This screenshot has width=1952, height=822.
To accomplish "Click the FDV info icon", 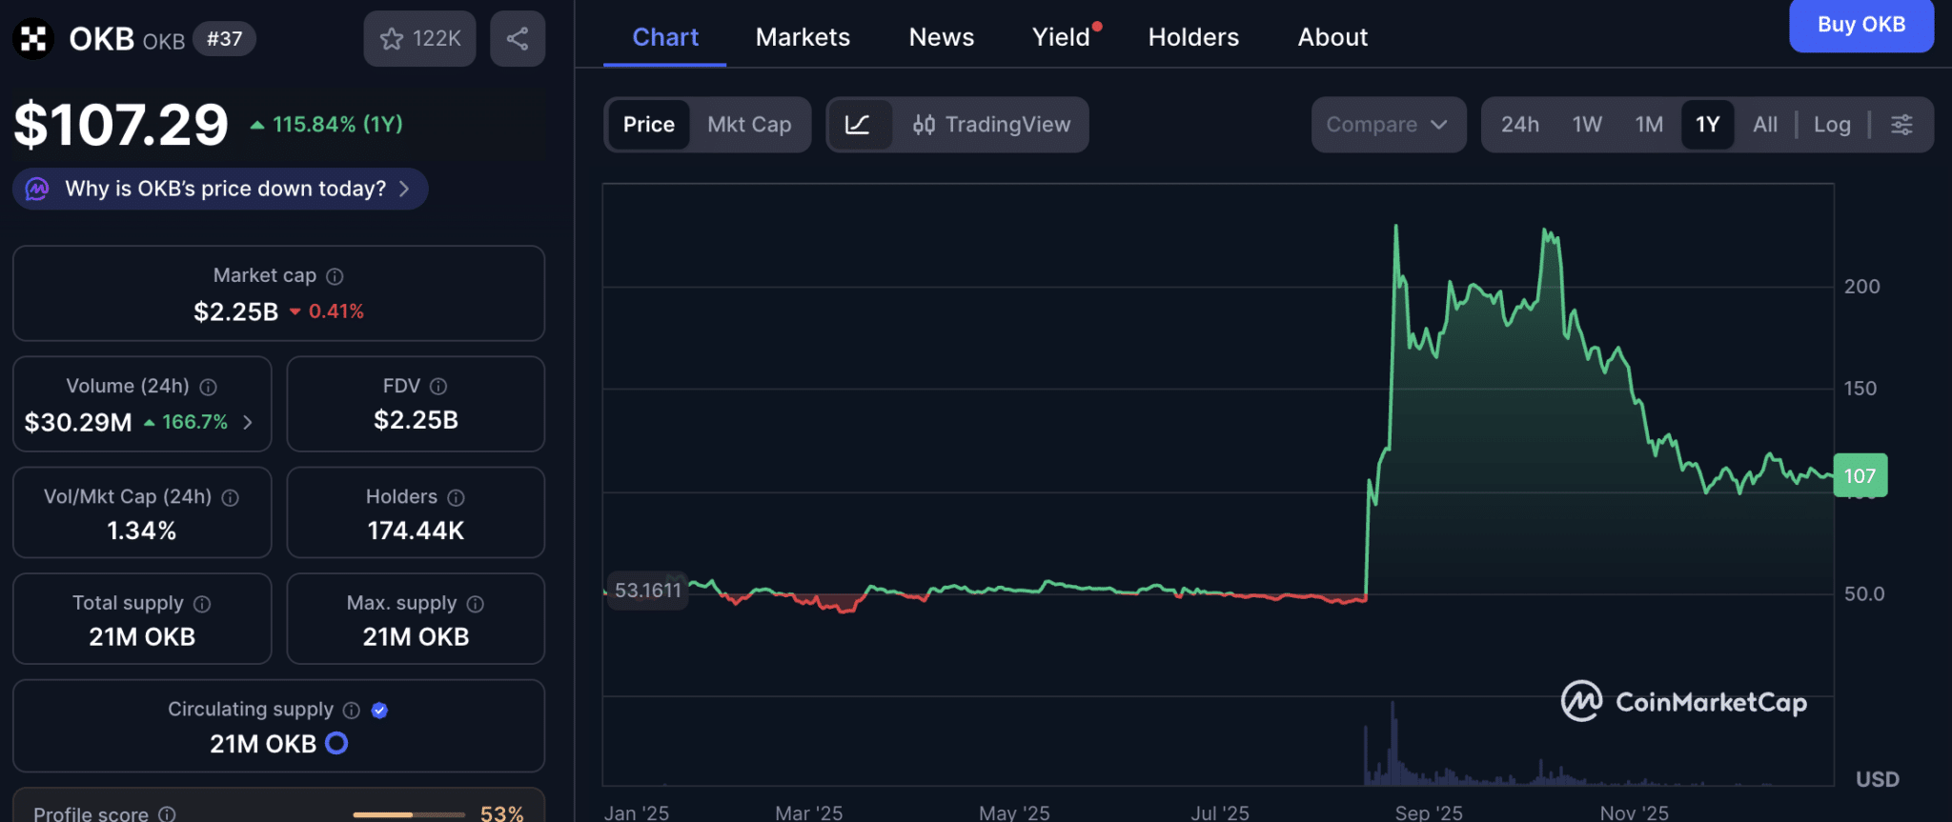I will [x=438, y=386].
